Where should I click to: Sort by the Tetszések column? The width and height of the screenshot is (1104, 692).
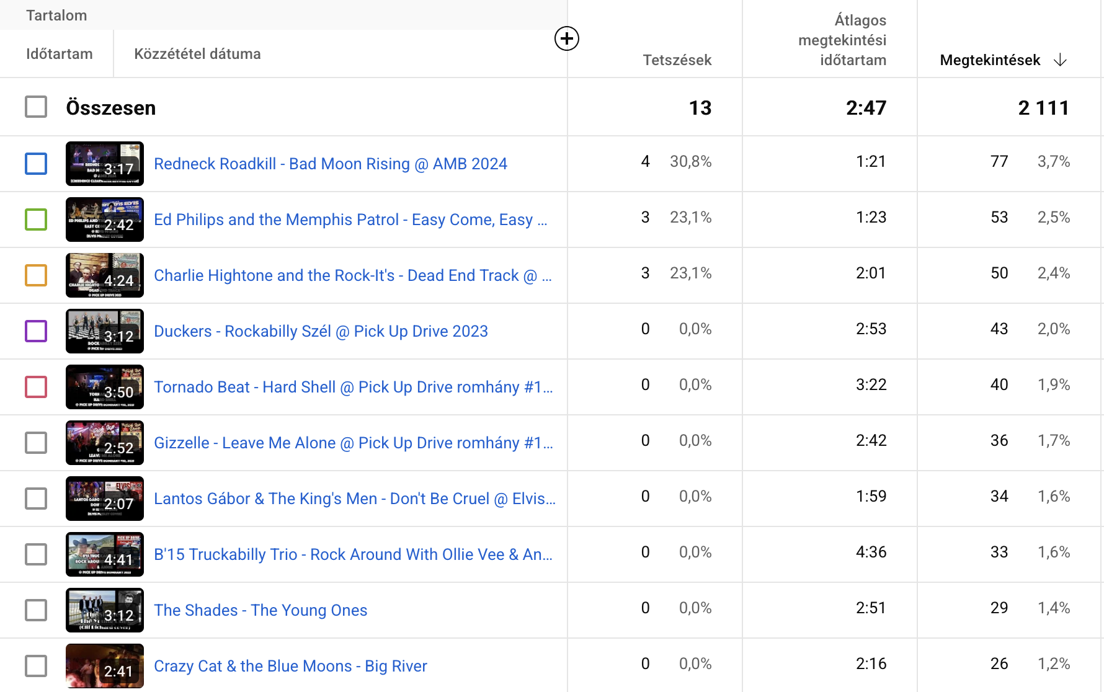[677, 60]
